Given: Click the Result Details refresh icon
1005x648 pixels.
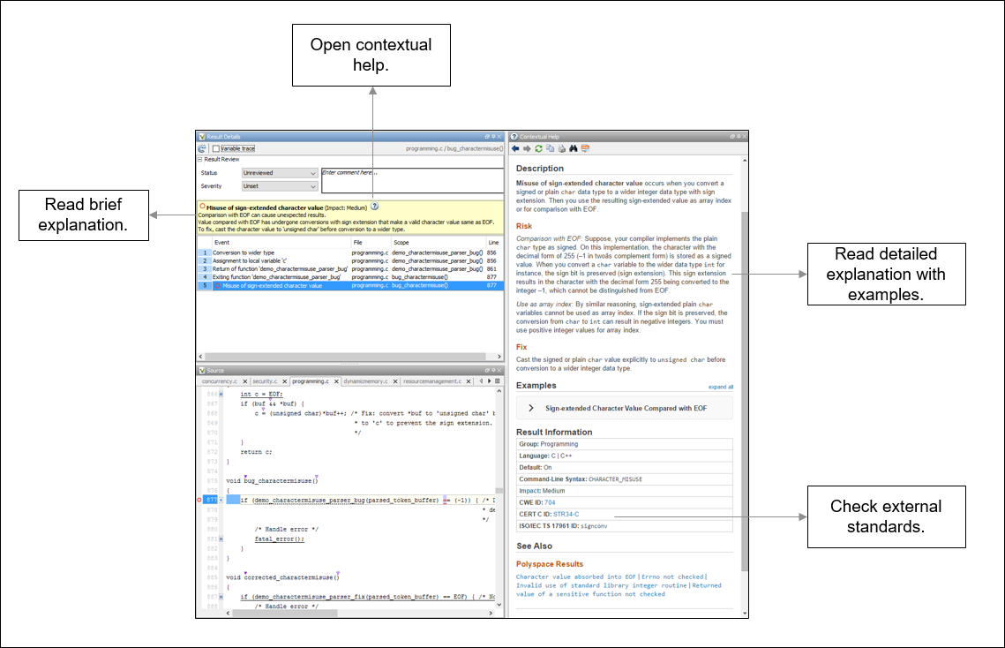Looking at the screenshot, I should tap(202, 148).
